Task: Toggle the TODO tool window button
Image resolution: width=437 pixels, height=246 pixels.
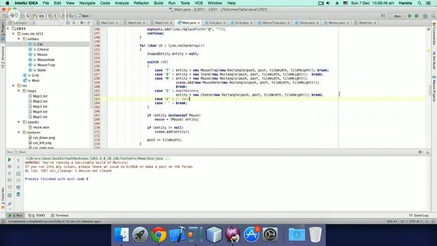Action: click(x=36, y=215)
